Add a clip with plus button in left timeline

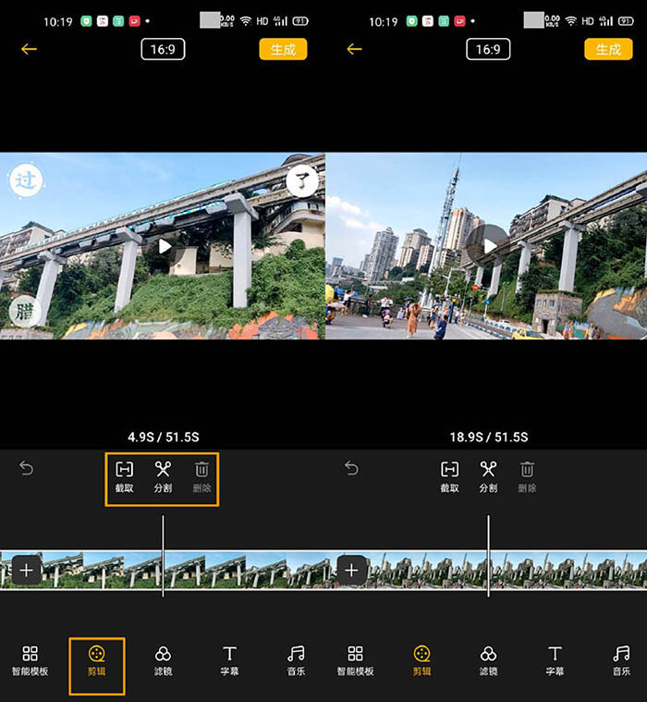pos(27,570)
